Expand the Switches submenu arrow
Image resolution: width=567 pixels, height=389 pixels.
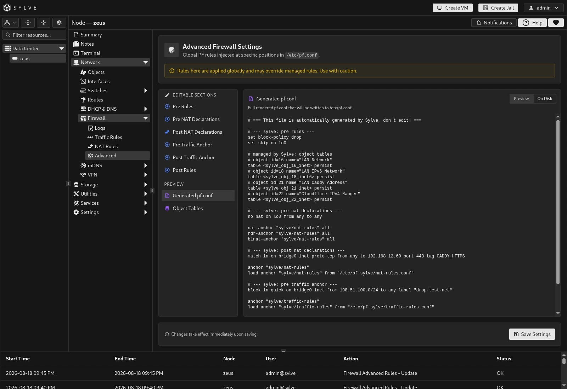pyautogui.click(x=145, y=91)
